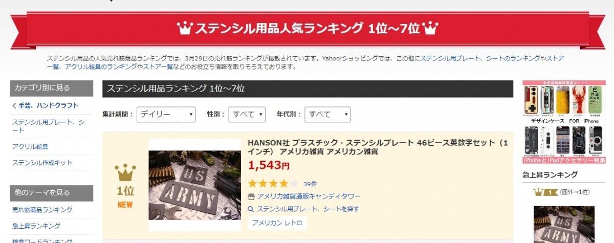Open the 性別 すべて dropdown

247,114
